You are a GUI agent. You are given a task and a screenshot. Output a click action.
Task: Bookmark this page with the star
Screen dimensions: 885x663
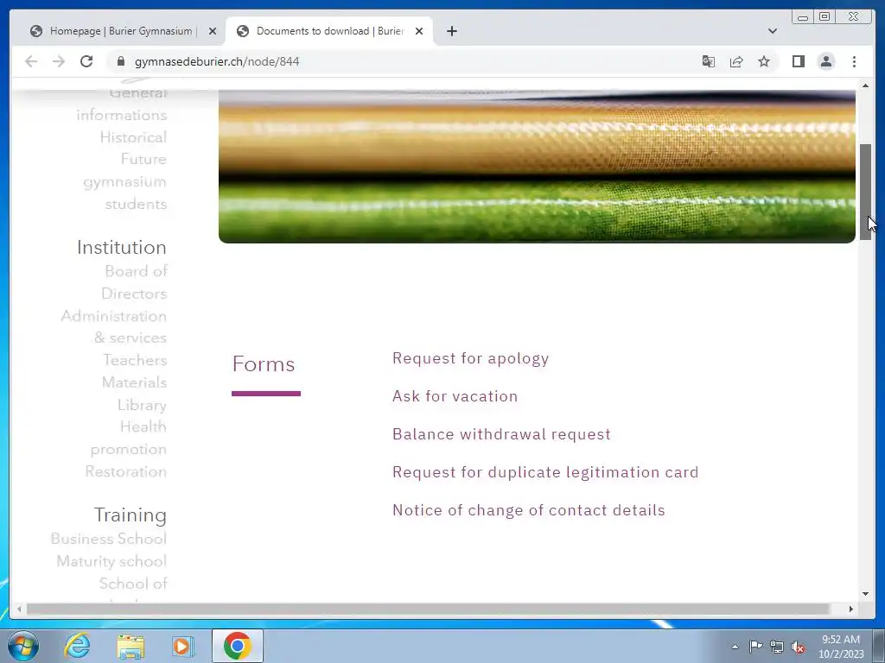pyautogui.click(x=764, y=61)
